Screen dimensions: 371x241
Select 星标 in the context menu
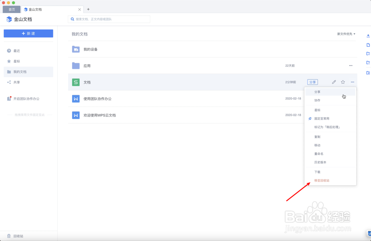pyautogui.click(x=330, y=110)
